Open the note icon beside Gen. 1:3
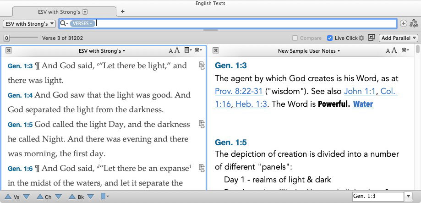 point(202,66)
